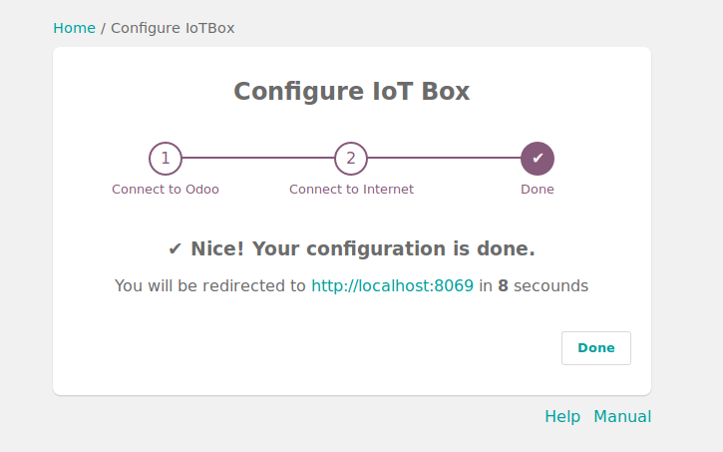The image size is (723, 452).
Task: Click the checkmark icon beside Nice!
Action: (175, 249)
